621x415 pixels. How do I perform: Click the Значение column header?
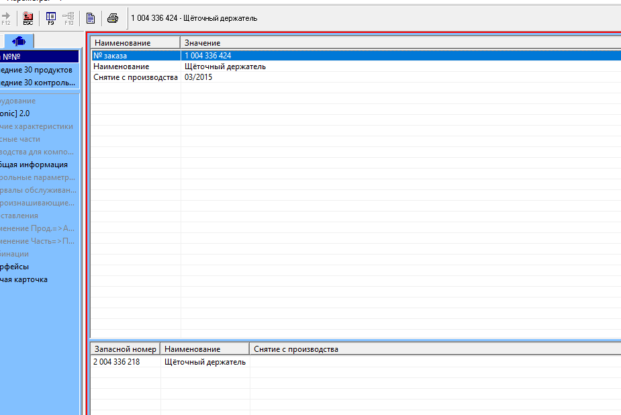pos(401,43)
